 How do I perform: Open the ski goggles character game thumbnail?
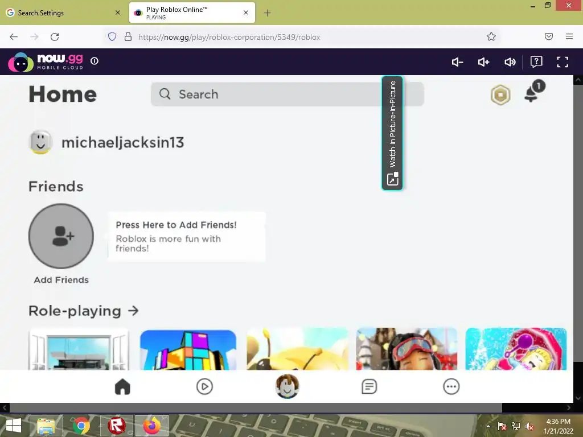407,349
